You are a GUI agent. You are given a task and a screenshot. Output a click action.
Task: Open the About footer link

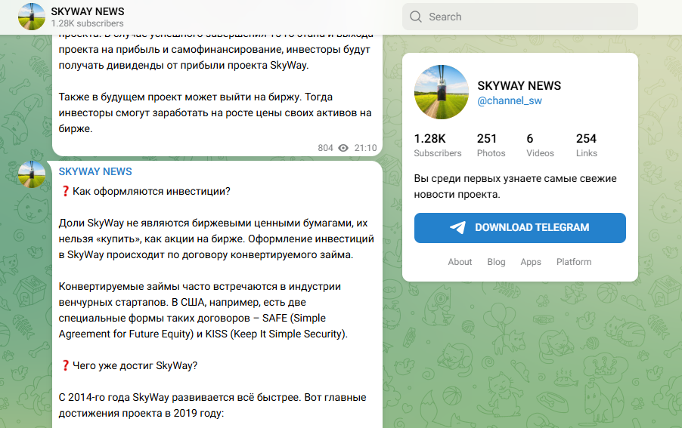pos(460,262)
